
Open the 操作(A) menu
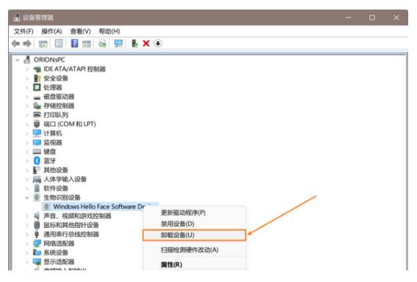click(x=51, y=31)
